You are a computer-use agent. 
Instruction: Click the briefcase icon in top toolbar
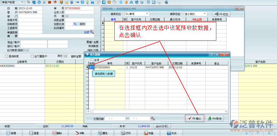pyautogui.click(x=50, y=2)
